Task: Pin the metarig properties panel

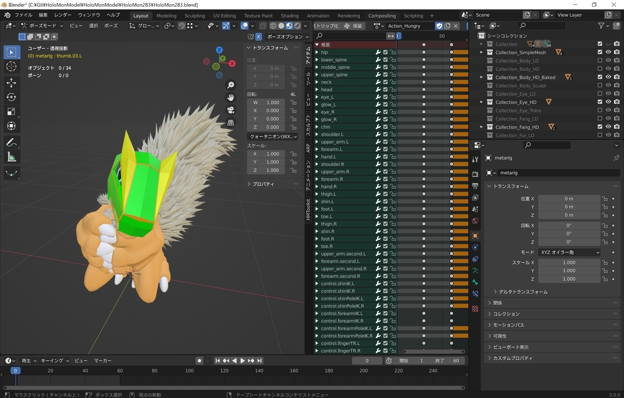Action: (616, 158)
